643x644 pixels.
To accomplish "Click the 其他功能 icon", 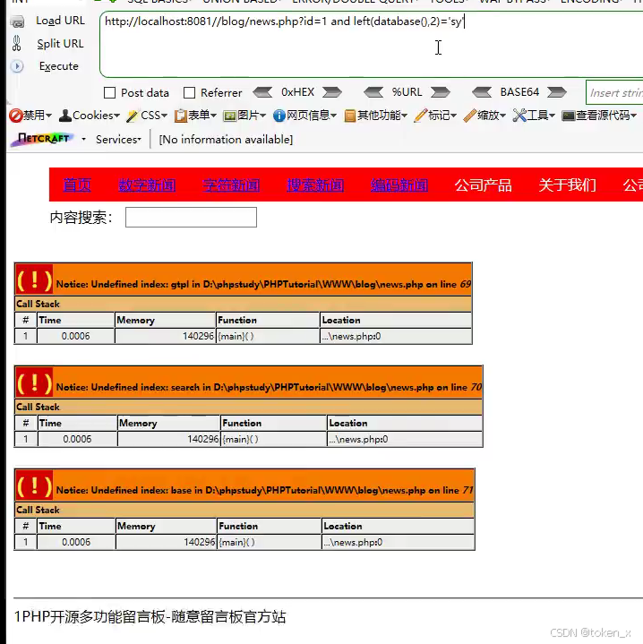I will coord(350,116).
